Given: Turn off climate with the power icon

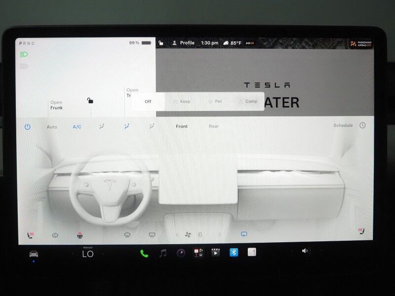Looking at the screenshot, I should pyautogui.click(x=28, y=127).
